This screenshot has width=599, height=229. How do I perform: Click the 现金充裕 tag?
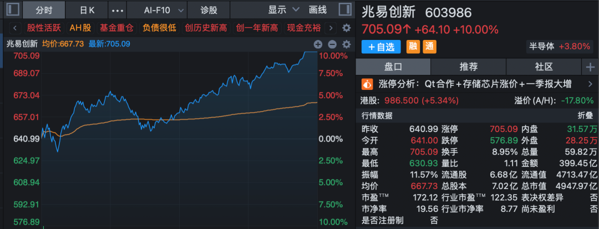tap(304, 28)
